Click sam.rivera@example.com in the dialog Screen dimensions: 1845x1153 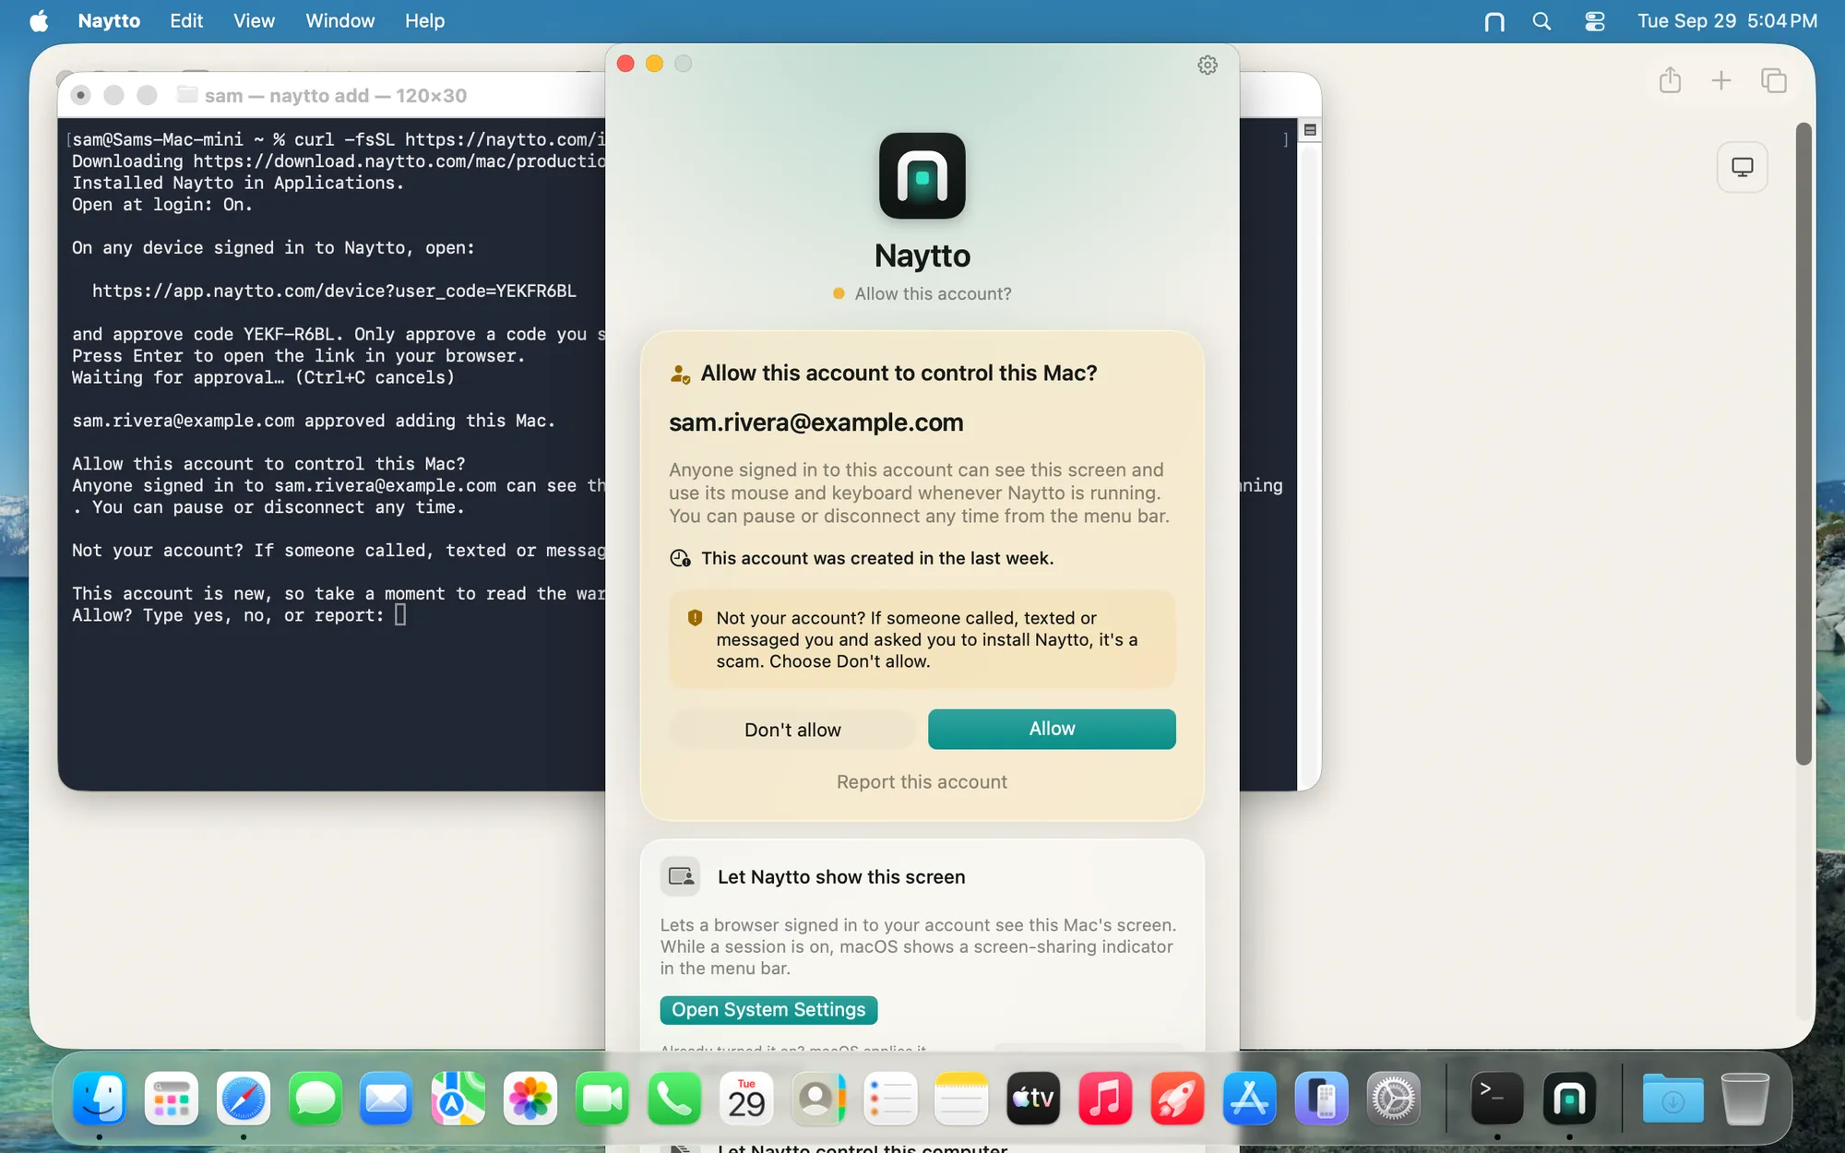tap(816, 422)
